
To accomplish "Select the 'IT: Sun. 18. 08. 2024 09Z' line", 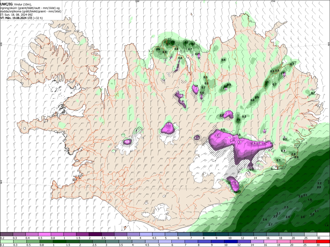I will click(16, 15).
